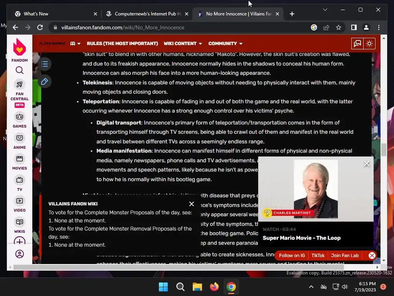Click the horizontal scrollbar at bottom
Screen dimensions: 394x296
tap(179, 267)
